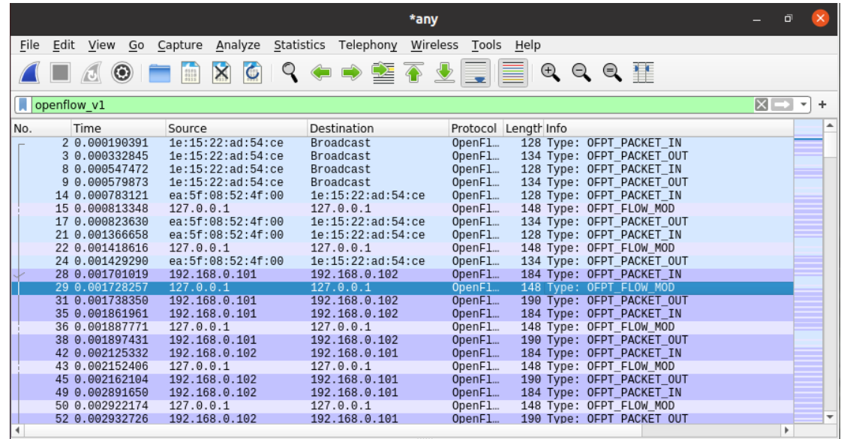Select packet 28 OFPT_PACKET_IN row
Viewport: 859px width, 439px height.
pyautogui.click(x=403, y=275)
